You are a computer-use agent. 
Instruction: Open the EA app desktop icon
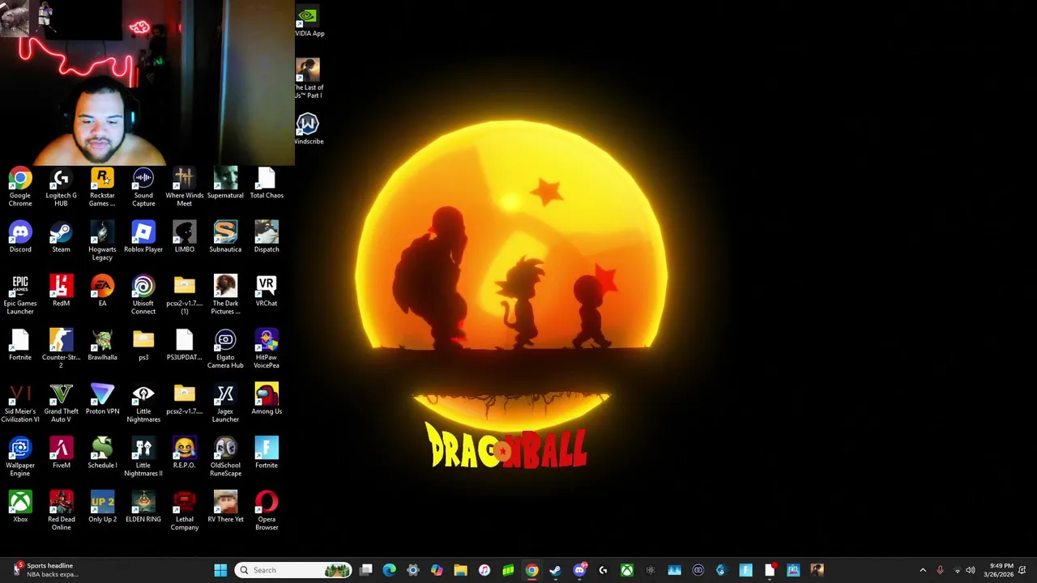pos(102,291)
